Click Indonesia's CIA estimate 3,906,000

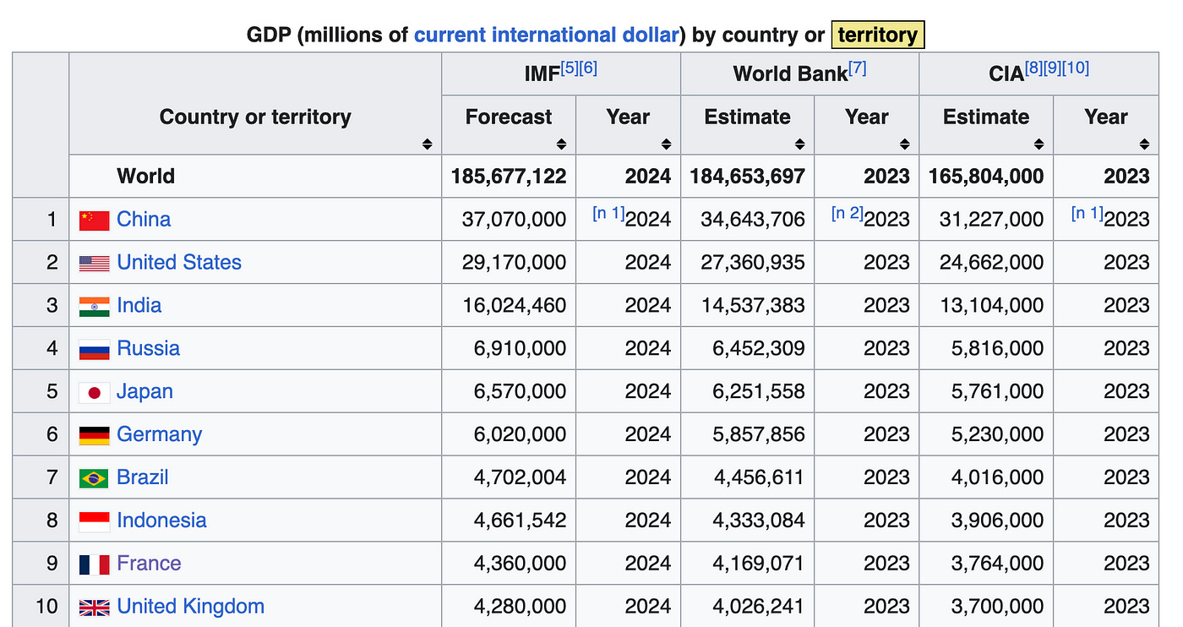pos(998,521)
